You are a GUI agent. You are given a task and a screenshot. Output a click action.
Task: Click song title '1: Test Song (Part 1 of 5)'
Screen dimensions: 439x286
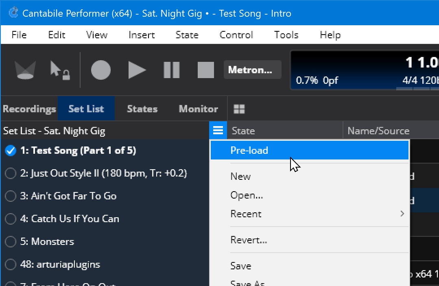(78, 151)
